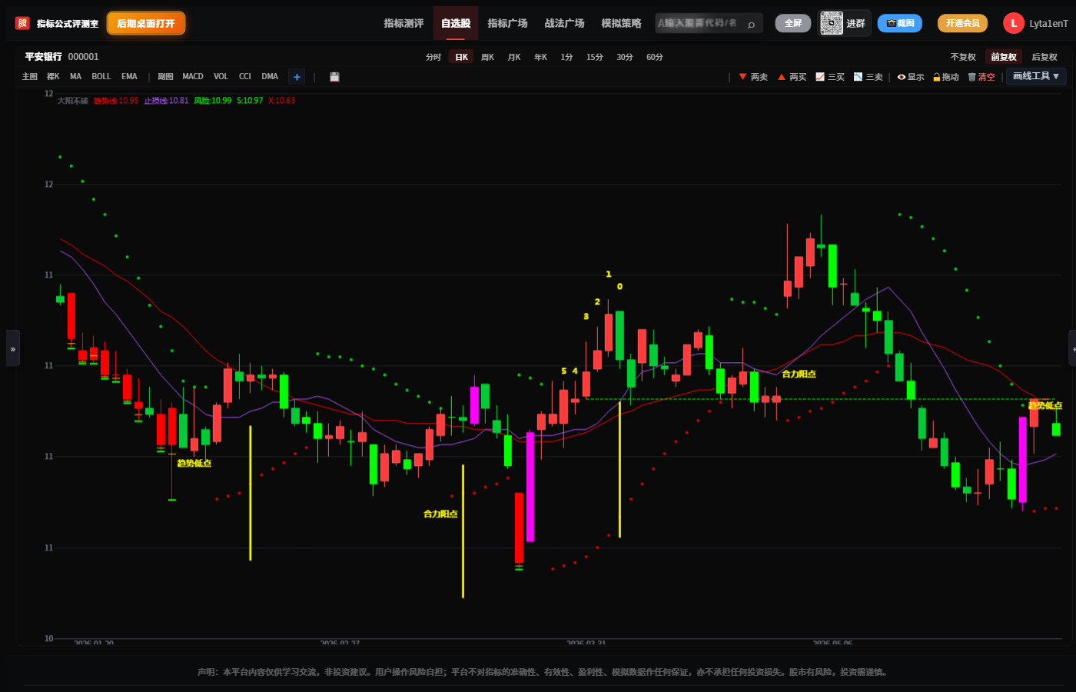Expand the left side panel arrow
The image size is (1076, 692).
coord(13,348)
